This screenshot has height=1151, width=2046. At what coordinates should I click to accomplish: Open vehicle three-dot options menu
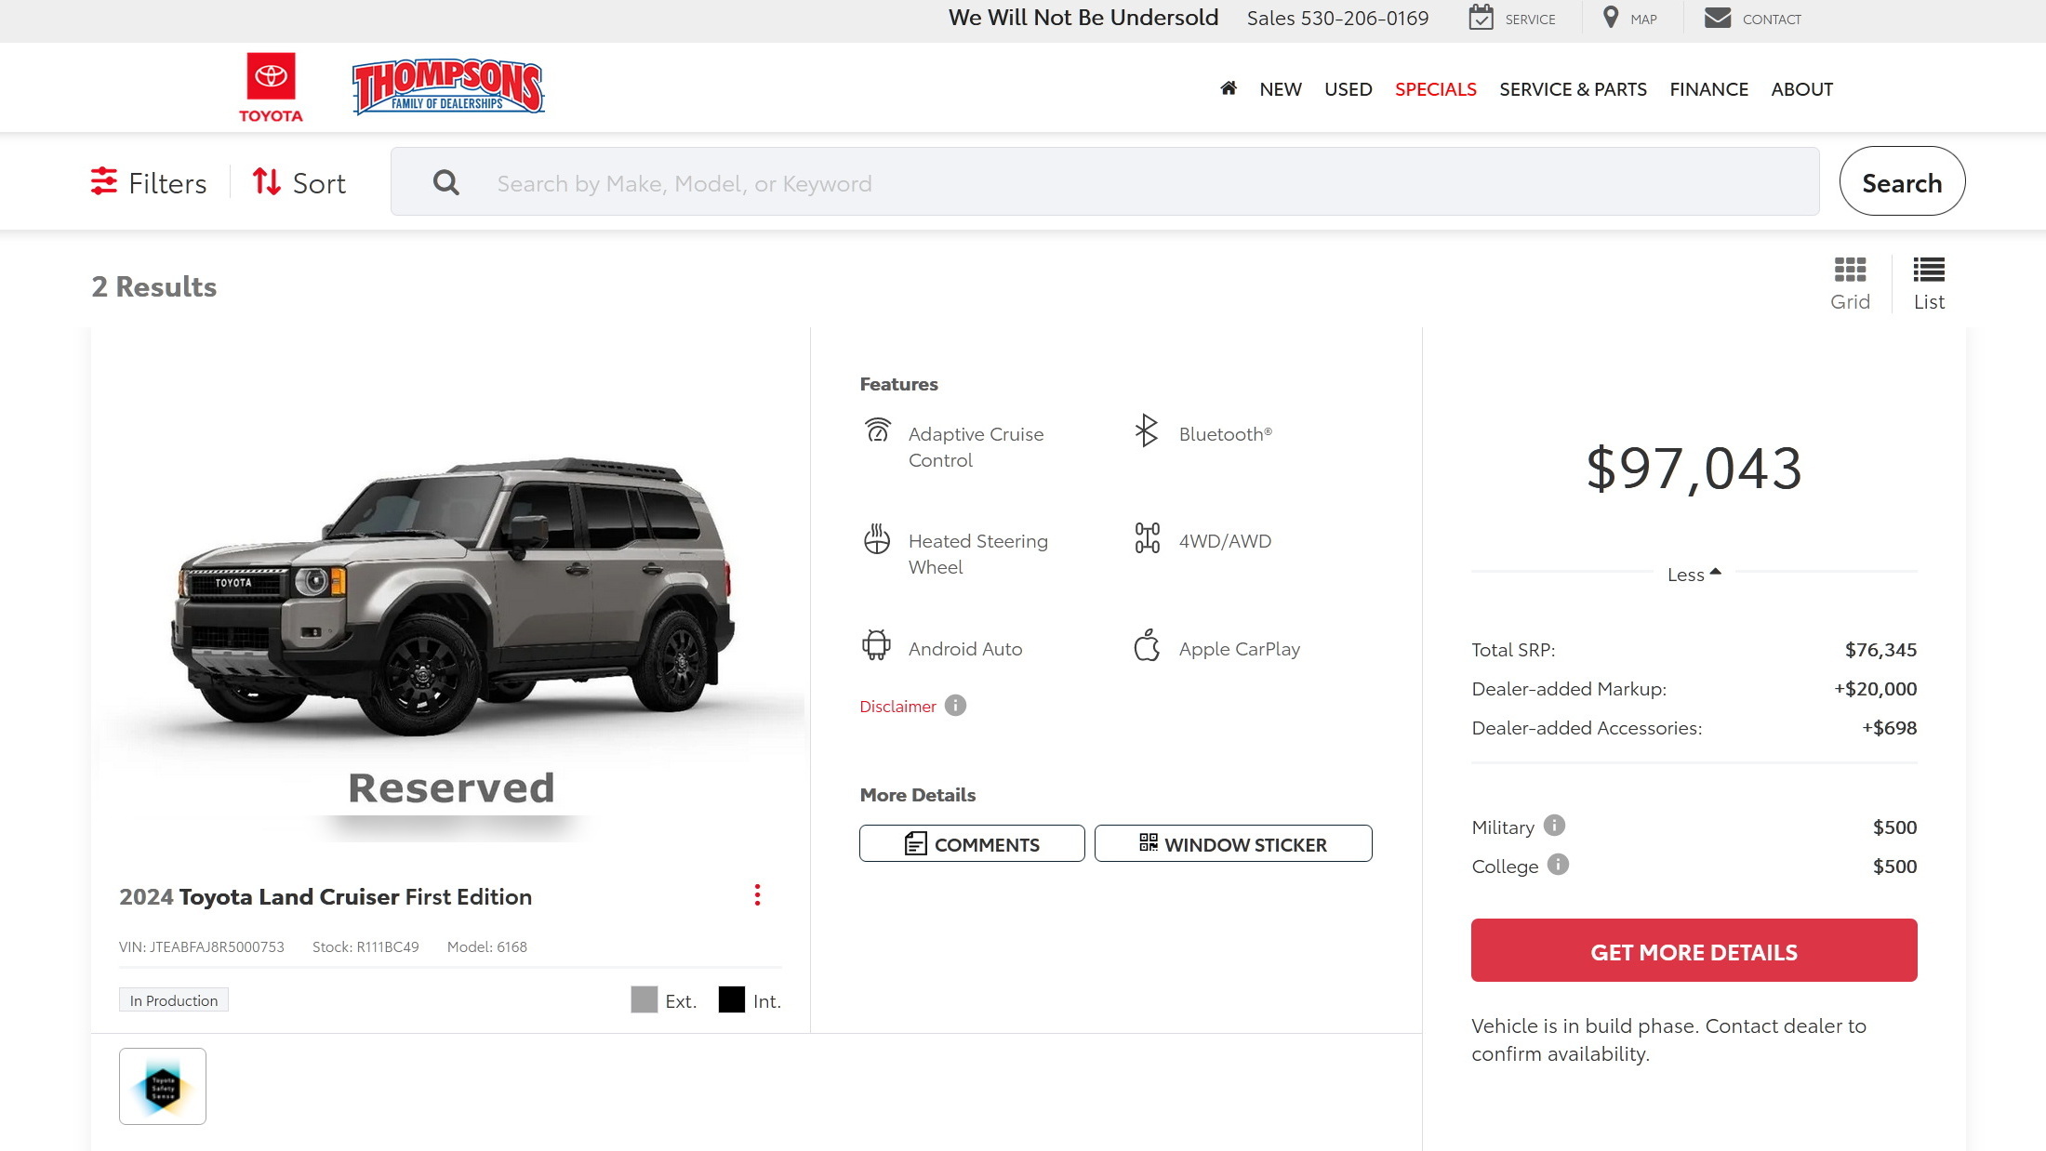pyautogui.click(x=757, y=895)
